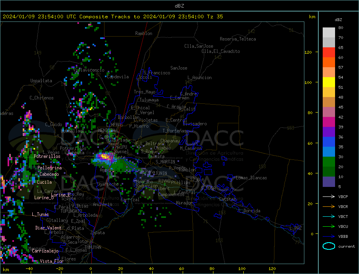
Task: Click the Capdevila map label
Action: tap(118, 77)
